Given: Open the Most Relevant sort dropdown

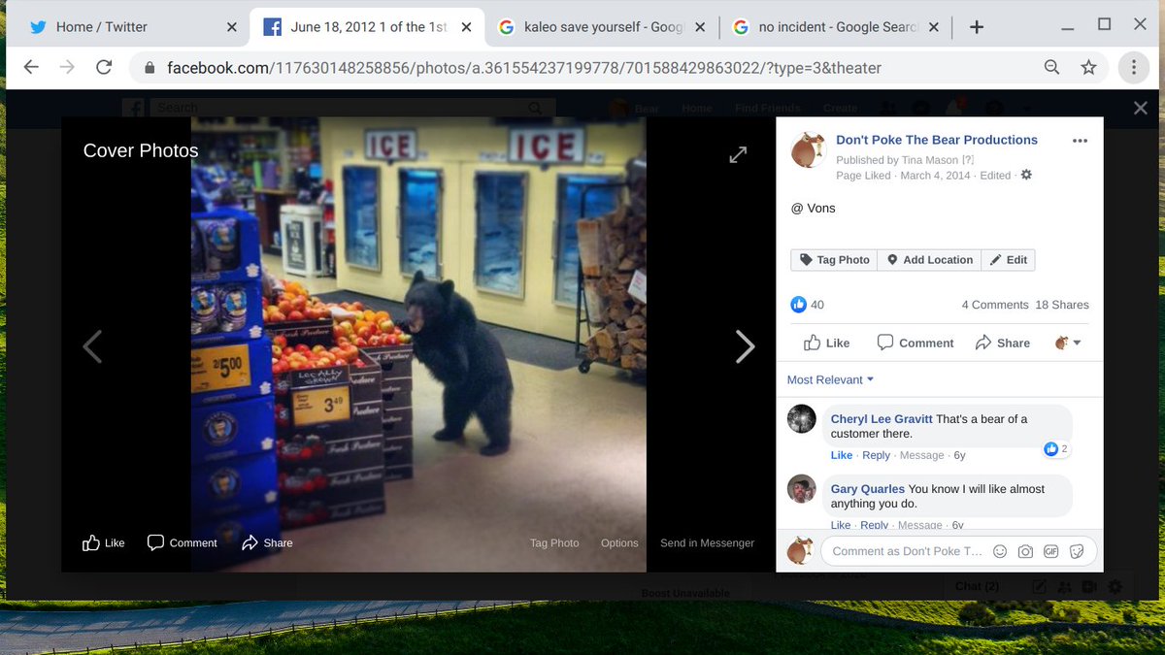Looking at the screenshot, I should pyautogui.click(x=830, y=379).
